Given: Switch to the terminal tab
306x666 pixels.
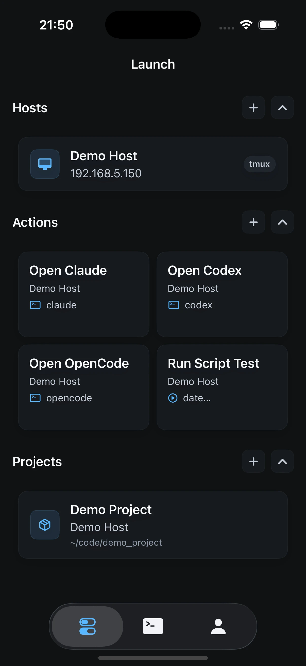Looking at the screenshot, I should coord(153,626).
